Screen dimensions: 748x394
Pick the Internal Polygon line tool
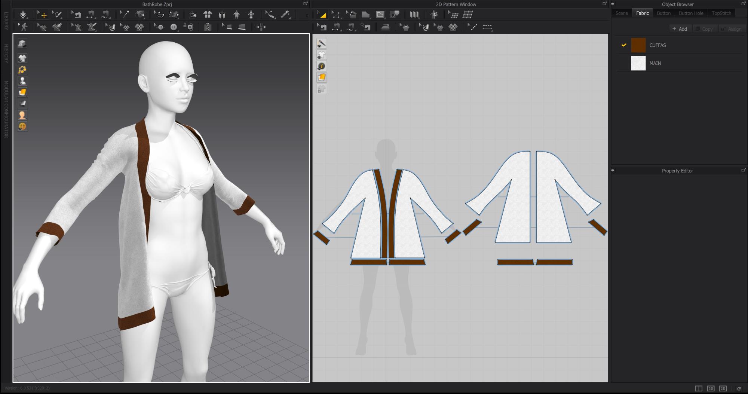380,15
